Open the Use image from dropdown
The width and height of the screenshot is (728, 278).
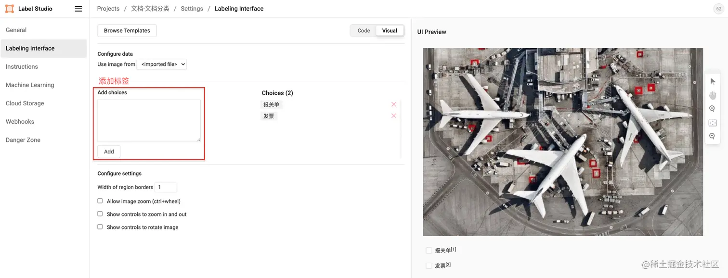(x=162, y=64)
